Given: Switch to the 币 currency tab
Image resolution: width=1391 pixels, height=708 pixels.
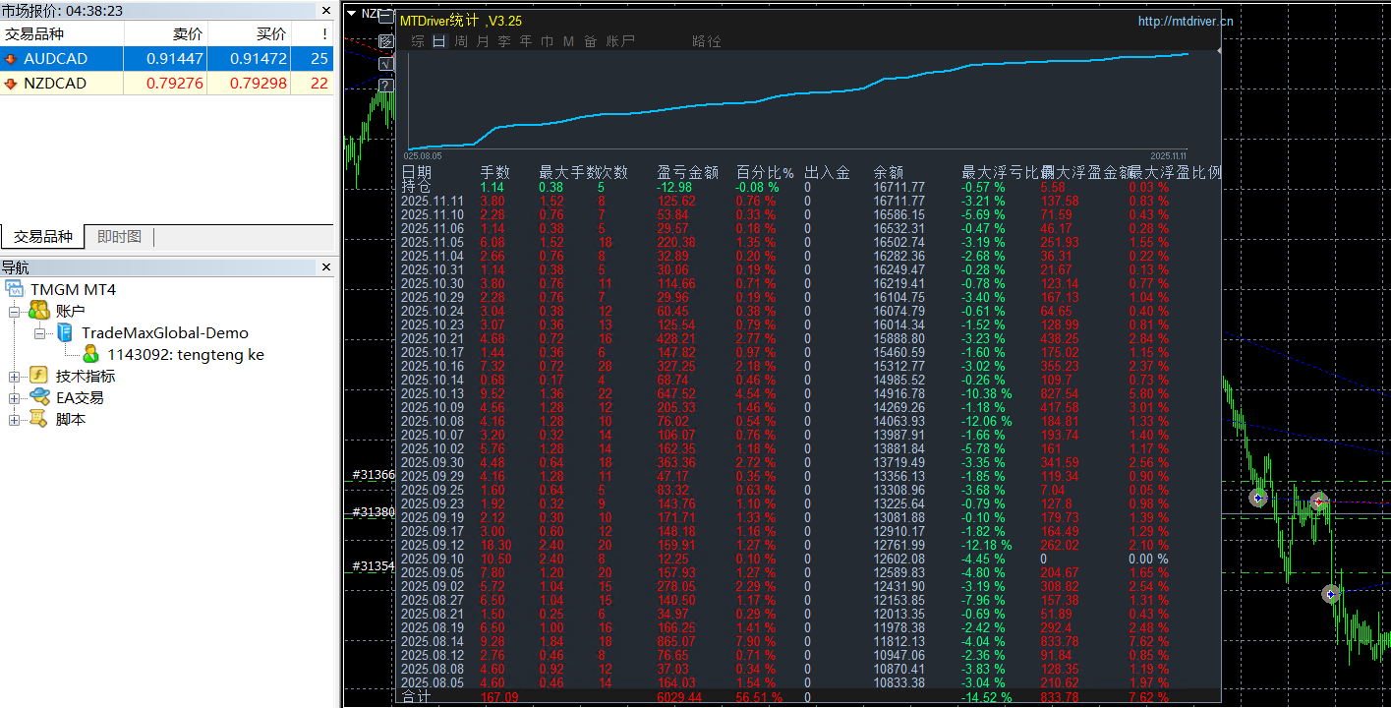Looking at the screenshot, I should 548,41.
